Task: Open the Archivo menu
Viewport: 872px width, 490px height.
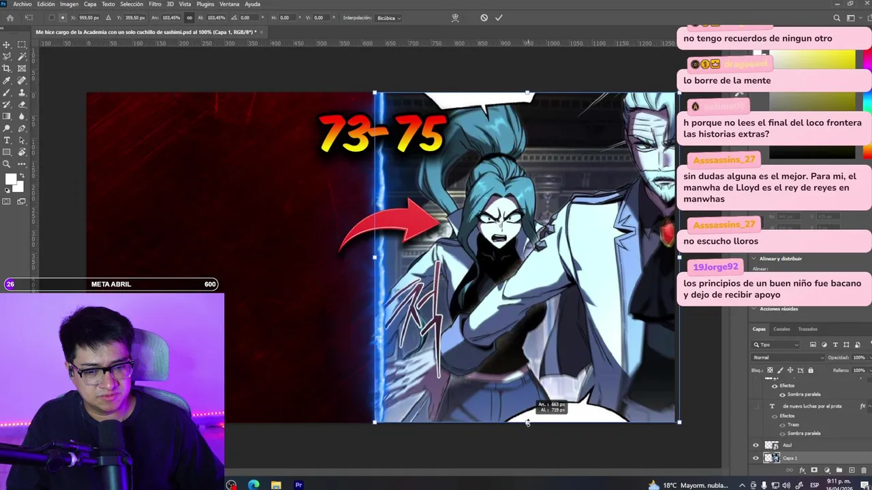Action: click(x=22, y=4)
